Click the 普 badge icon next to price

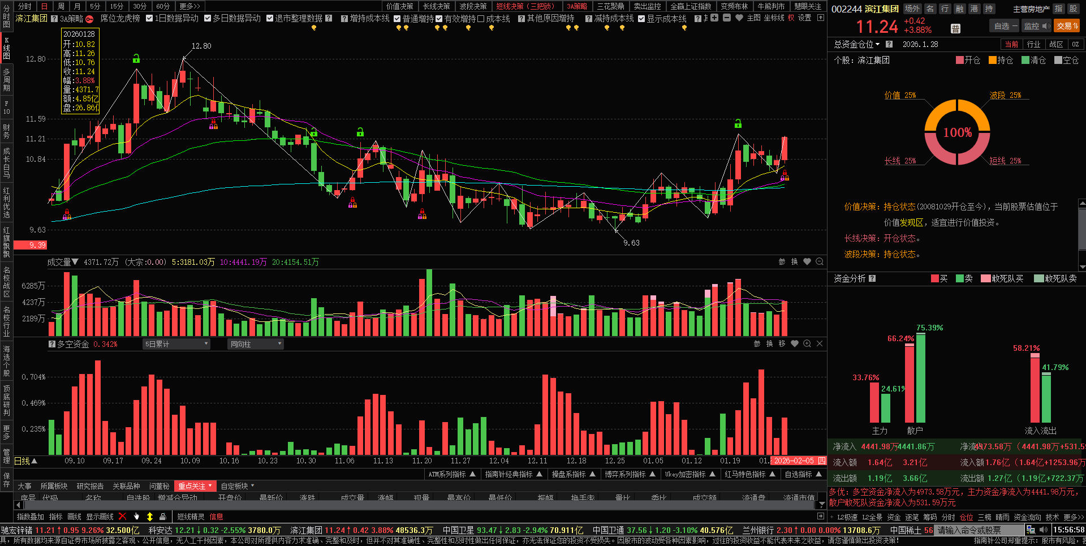click(x=955, y=28)
